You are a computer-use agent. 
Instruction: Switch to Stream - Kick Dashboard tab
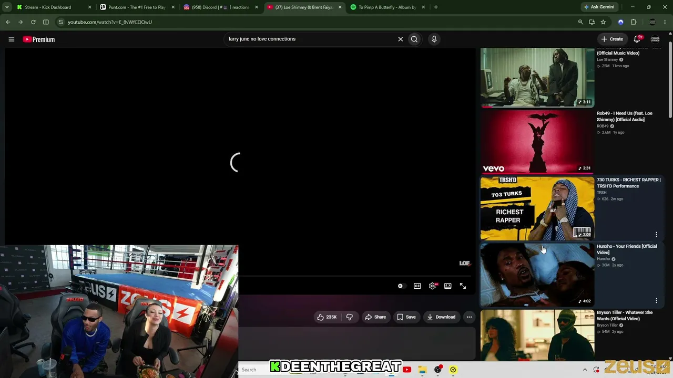(x=48, y=7)
